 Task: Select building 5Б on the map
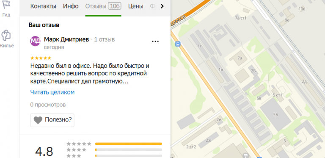[275, 114]
